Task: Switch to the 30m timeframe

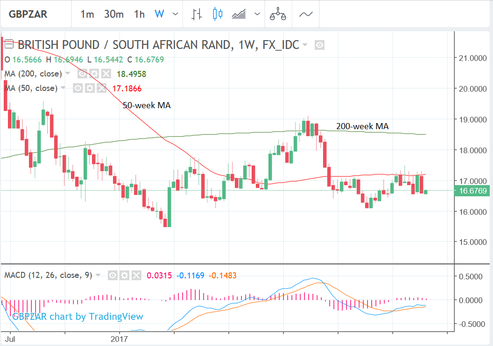Action: point(113,14)
